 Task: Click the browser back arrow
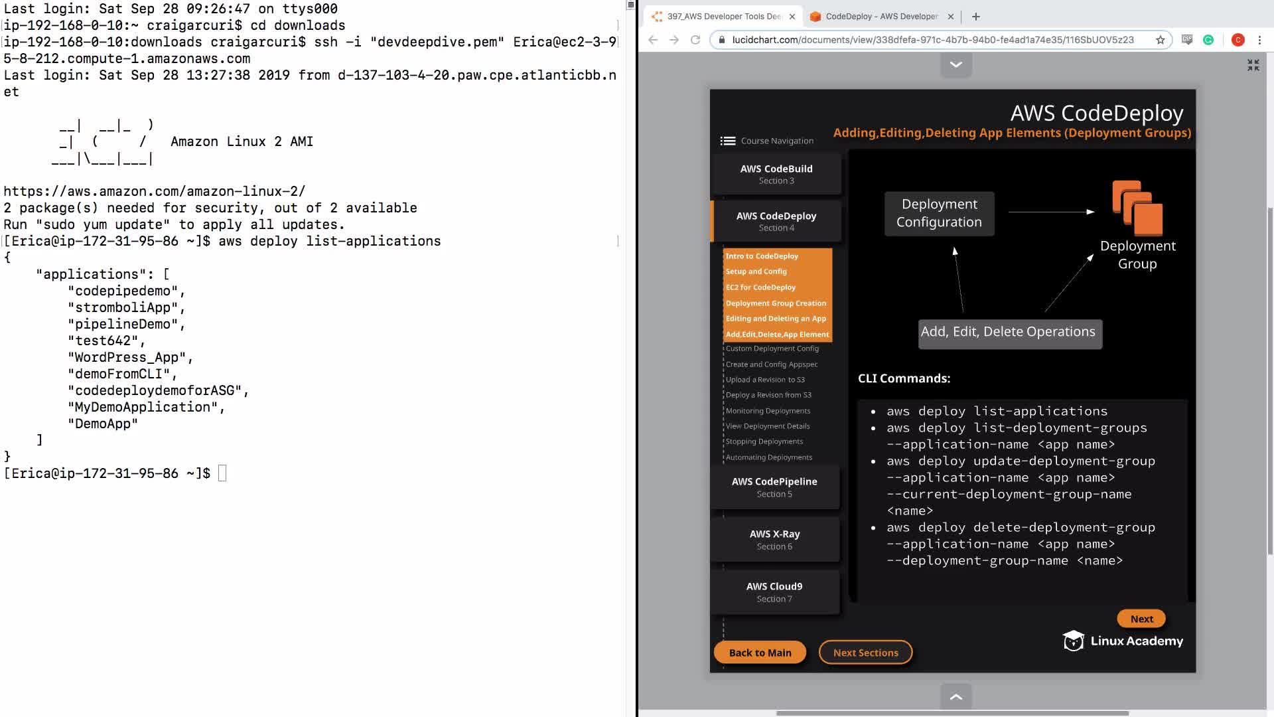pos(653,40)
